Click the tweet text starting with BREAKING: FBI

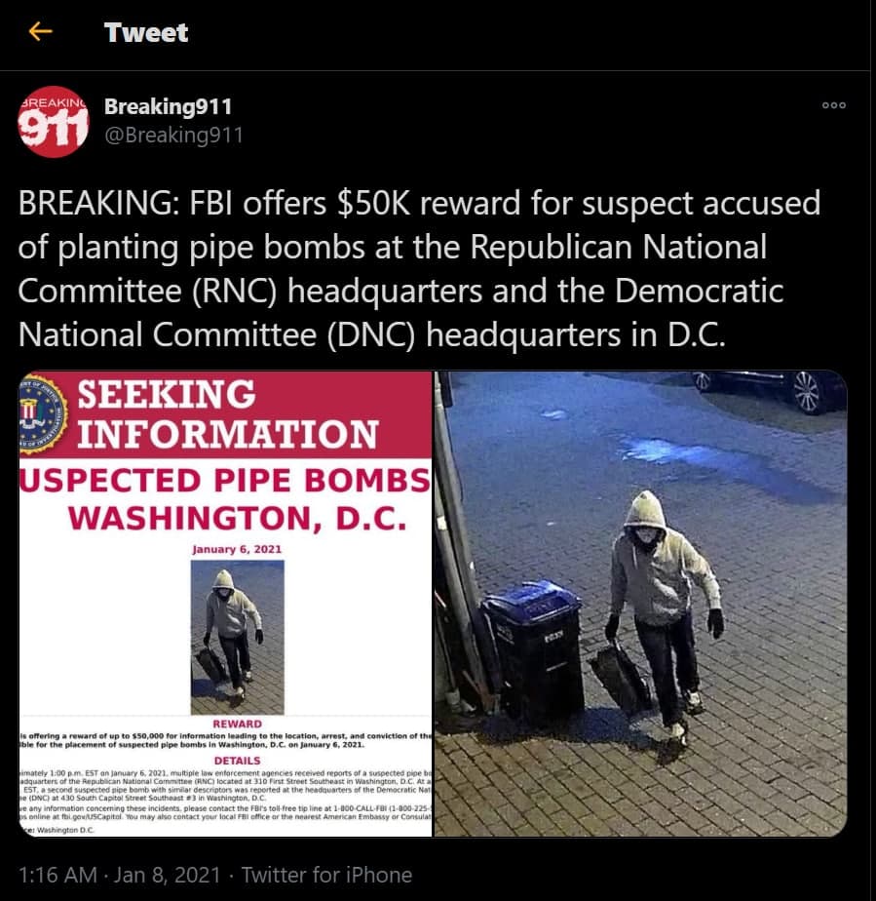419,269
